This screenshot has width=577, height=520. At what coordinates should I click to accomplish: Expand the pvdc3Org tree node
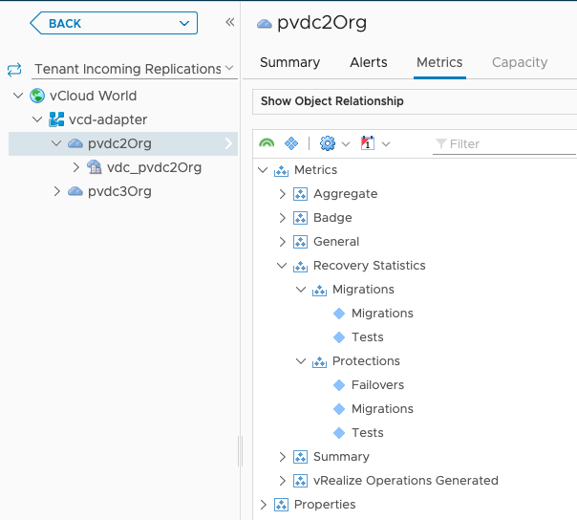coord(57,191)
